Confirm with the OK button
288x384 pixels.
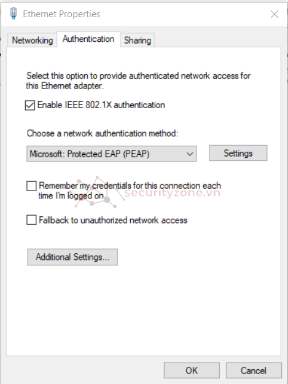(x=192, y=370)
